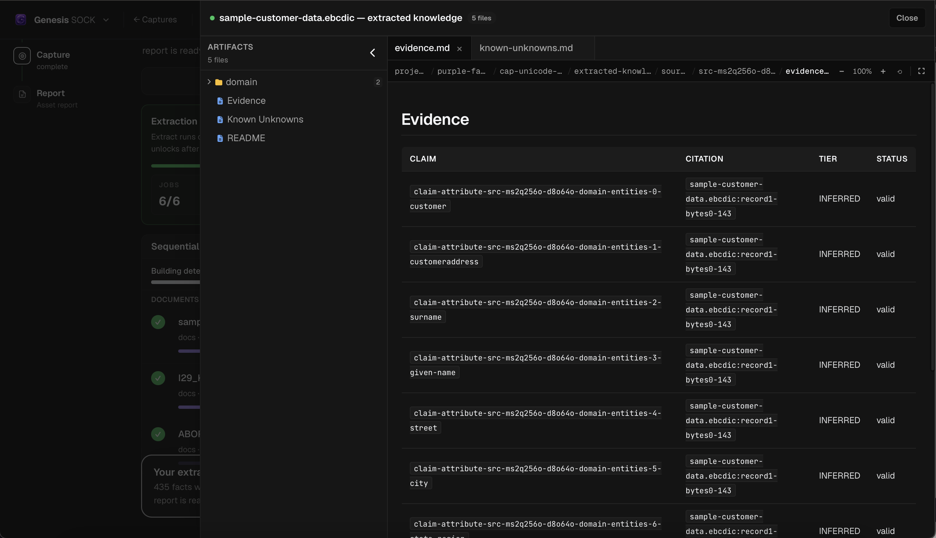This screenshot has height=538, width=936.
Task: Click the ARTIFACTS panel heading
Action: (230, 47)
